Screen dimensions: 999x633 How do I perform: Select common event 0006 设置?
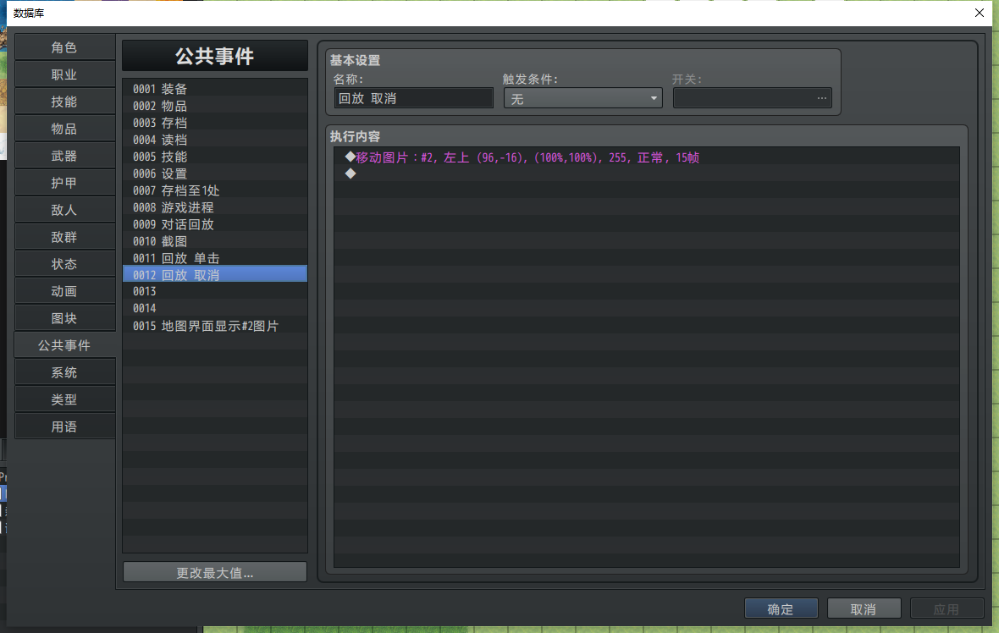coord(215,173)
